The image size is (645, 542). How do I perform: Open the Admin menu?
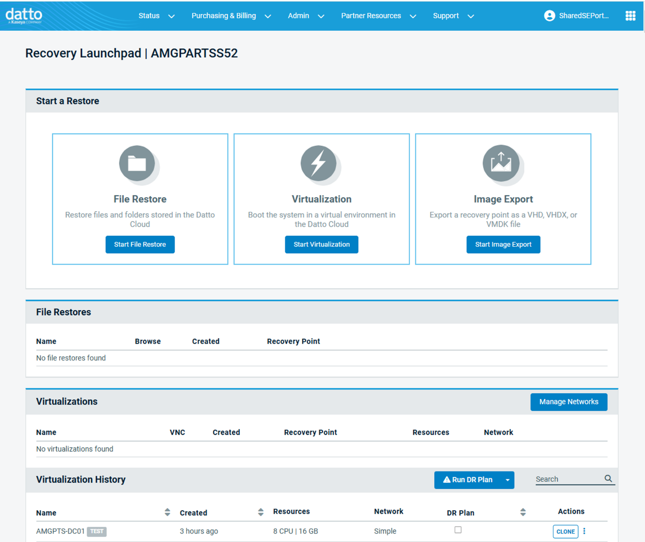298,16
